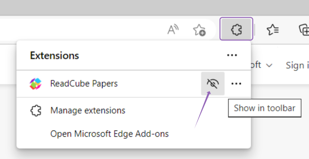The width and height of the screenshot is (309, 159).
Task: Click the Show in toolbar tooltip
Action: point(264,108)
